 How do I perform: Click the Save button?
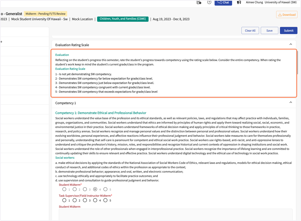[269, 30]
